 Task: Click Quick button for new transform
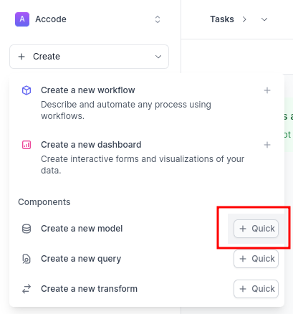[x=256, y=289]
